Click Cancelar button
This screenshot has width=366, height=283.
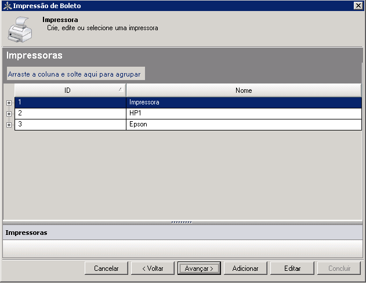point(106,269)
